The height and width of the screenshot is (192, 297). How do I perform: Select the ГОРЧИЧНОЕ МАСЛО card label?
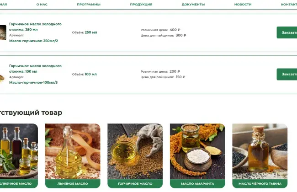pyautogui.click(x=135, y=183)
